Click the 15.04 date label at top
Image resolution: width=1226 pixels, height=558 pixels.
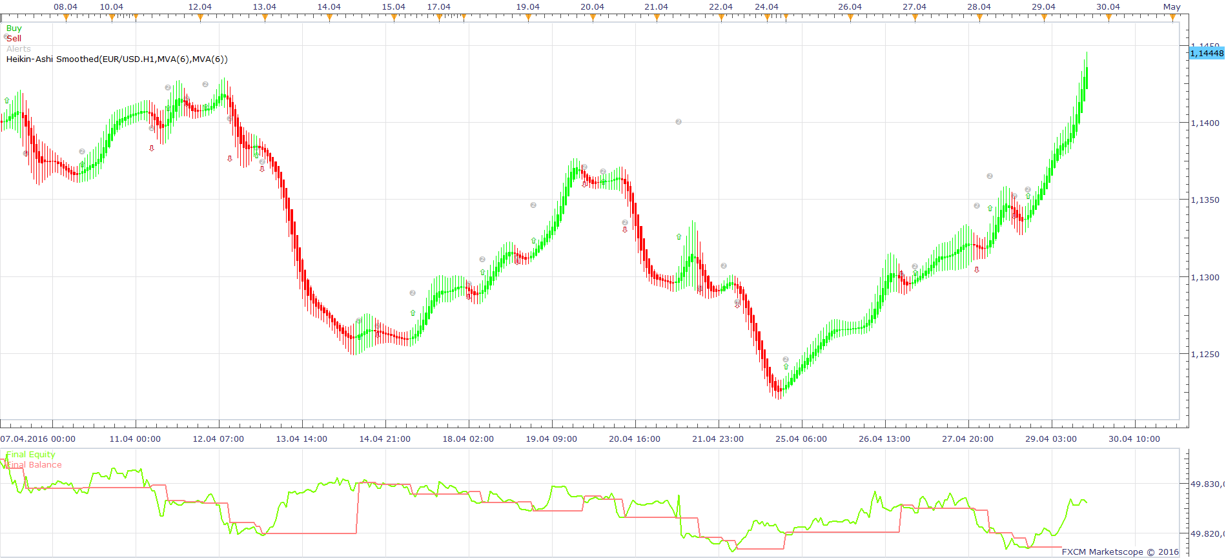(x=394, y=7)
